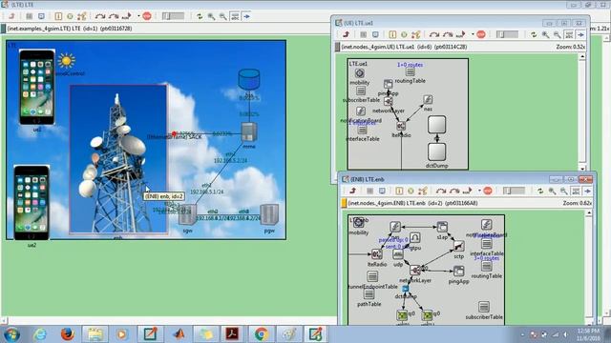Viewport: 611px width, 343px height.
Task: Select the pgw server node
Action: pos(269,214)
